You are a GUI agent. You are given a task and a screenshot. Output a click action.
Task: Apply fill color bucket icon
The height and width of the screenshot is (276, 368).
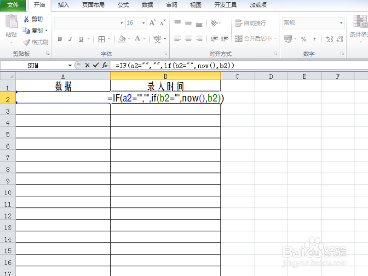pyautogui.click(x=122, y=39)
